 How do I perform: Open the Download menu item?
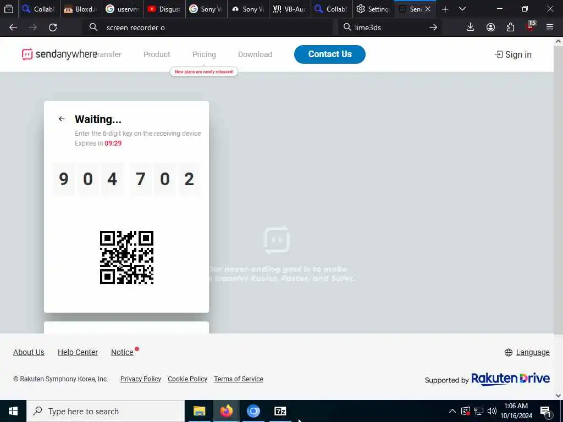pos(255,54)
